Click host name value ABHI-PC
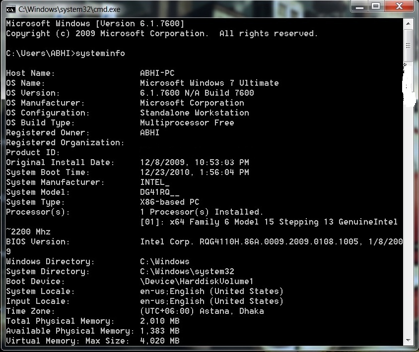 157,73
